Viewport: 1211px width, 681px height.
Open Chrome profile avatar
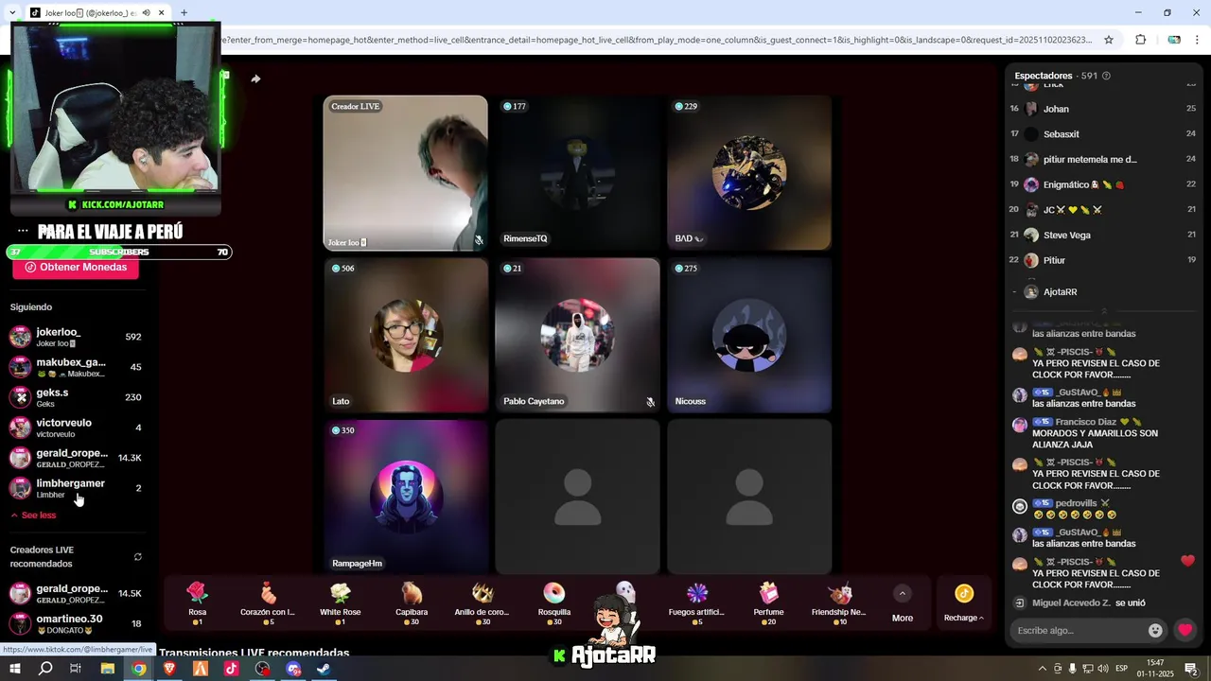coord(1174,40)
